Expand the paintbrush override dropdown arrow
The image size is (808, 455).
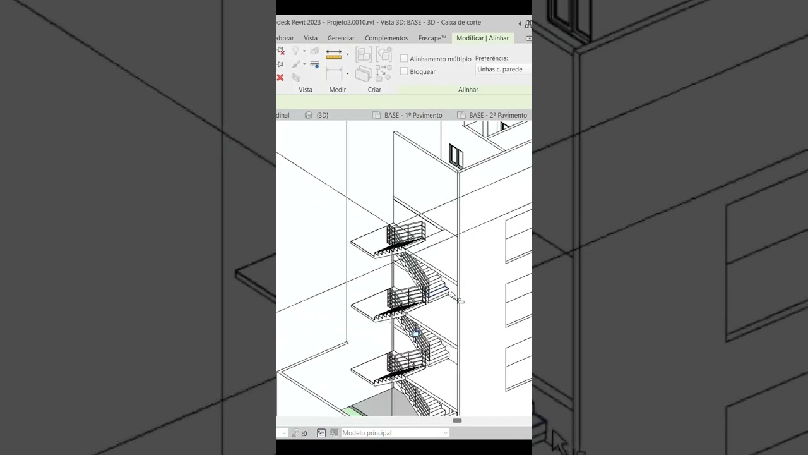(x=304, y=64)
